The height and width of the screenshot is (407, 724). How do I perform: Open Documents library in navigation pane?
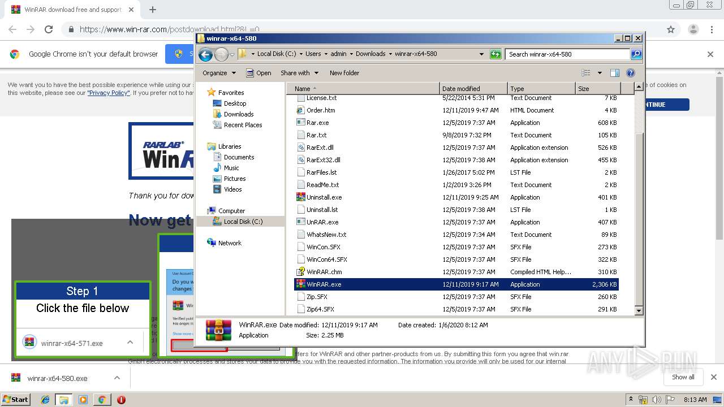[239, 157]
